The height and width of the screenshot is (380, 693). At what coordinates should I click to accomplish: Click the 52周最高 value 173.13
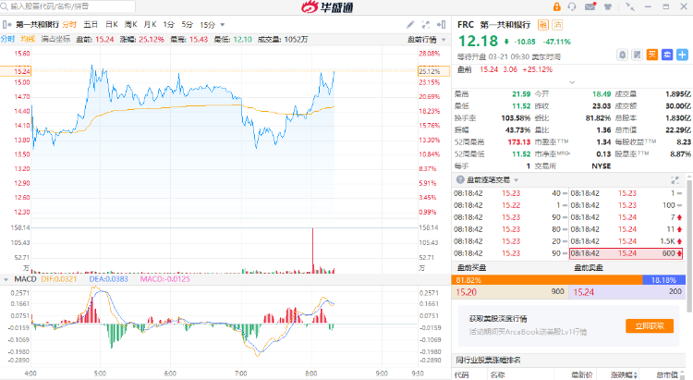[519, 142]
